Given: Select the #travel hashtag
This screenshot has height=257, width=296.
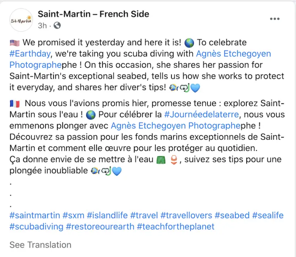Looking at the screenshot, I should tap(144, 215).
